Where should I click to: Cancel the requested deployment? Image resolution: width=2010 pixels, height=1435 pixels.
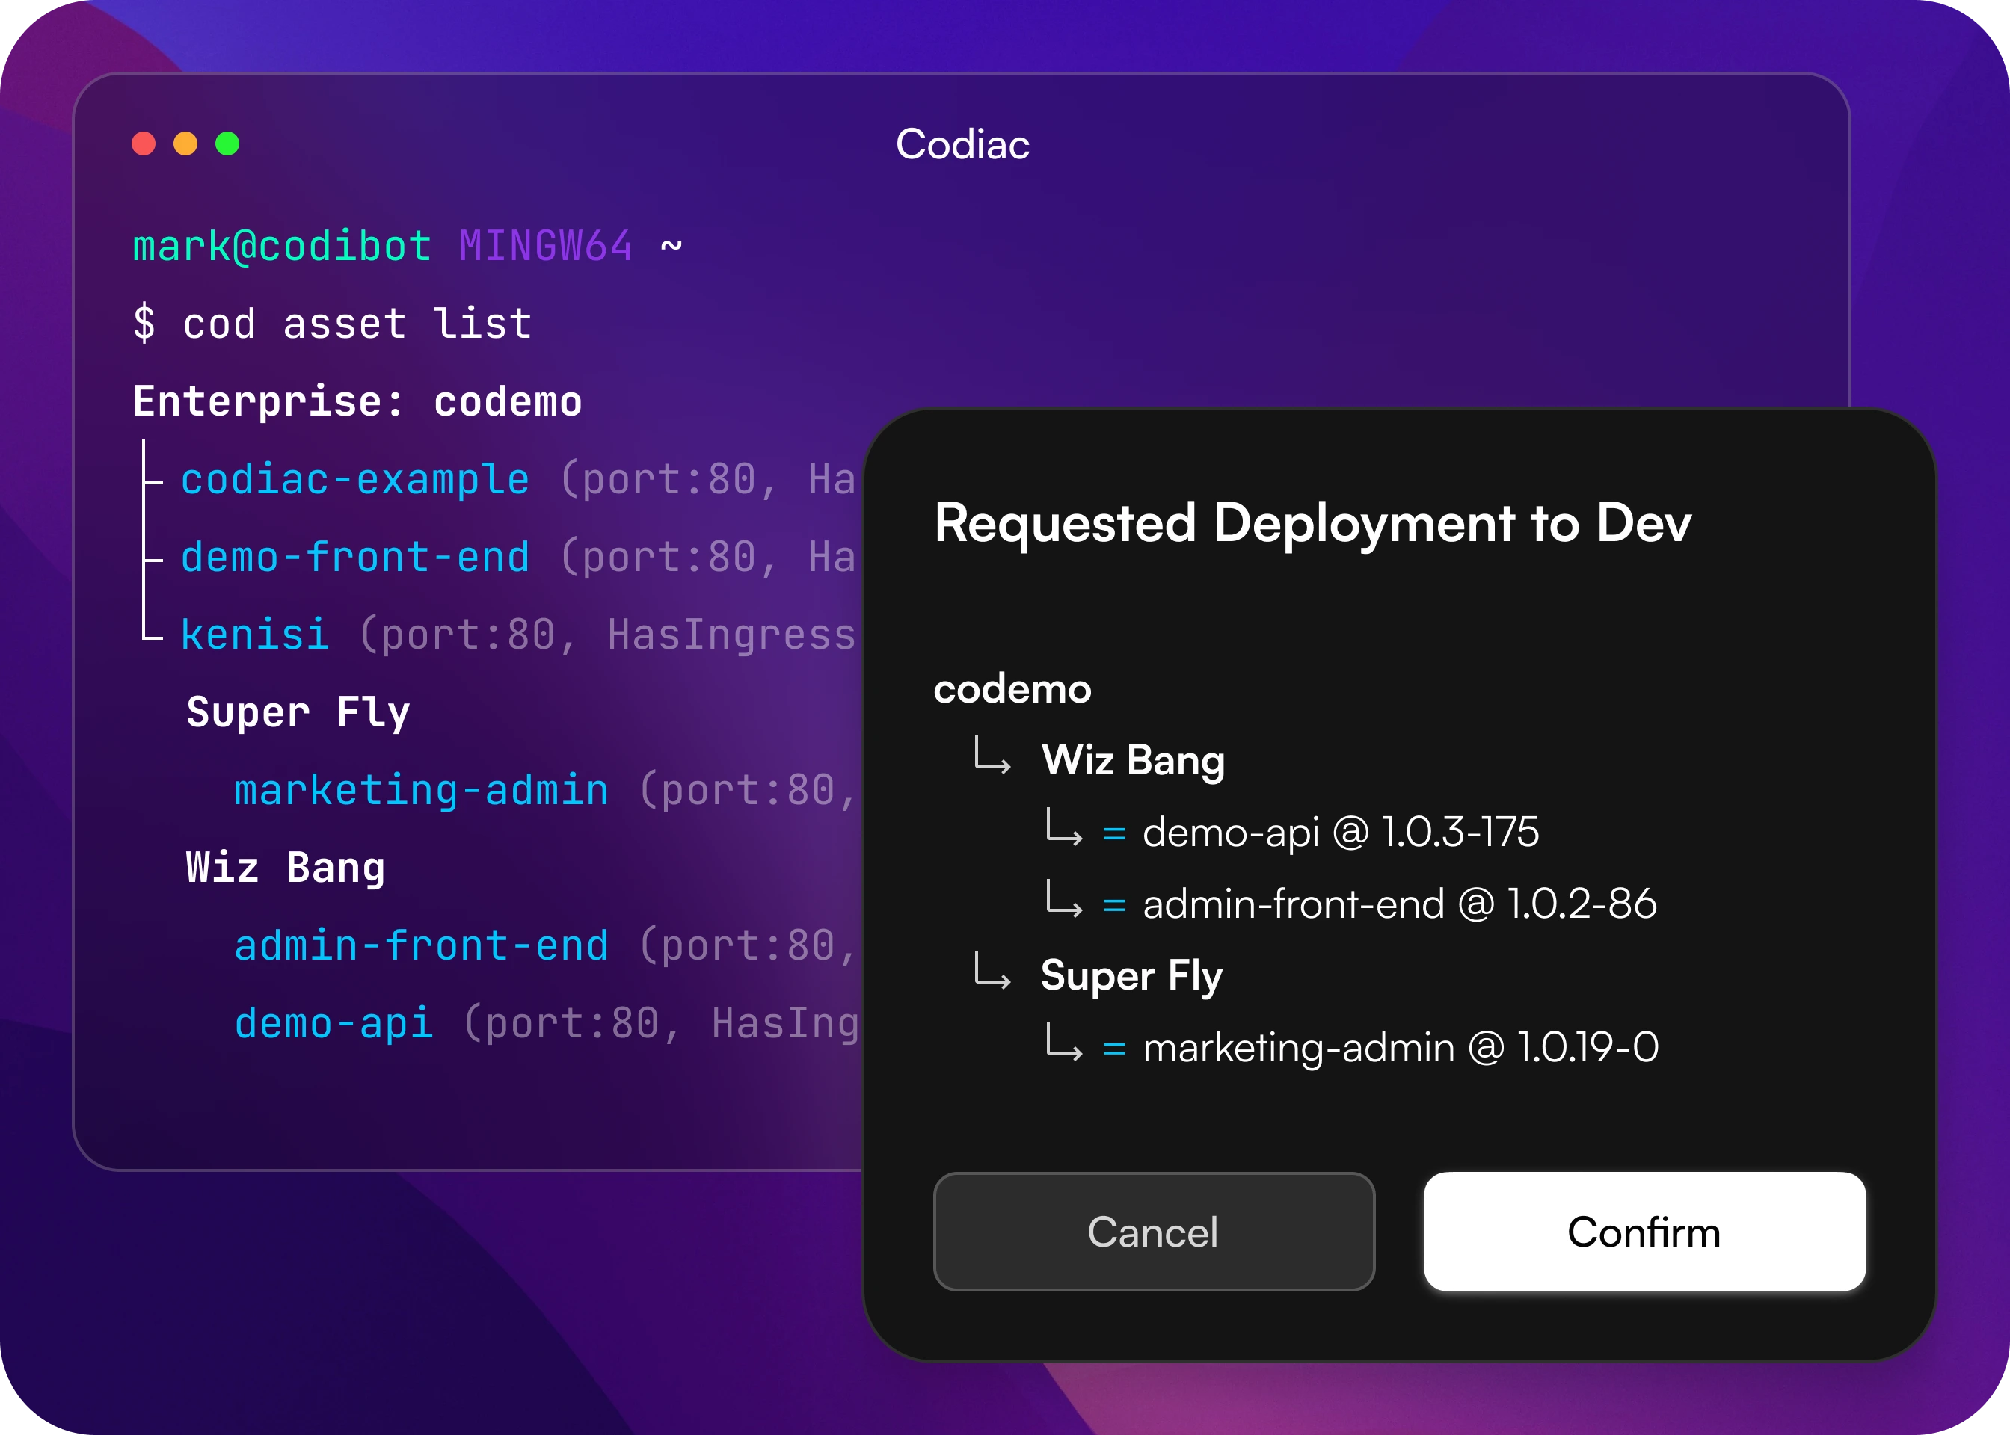1154,1231
